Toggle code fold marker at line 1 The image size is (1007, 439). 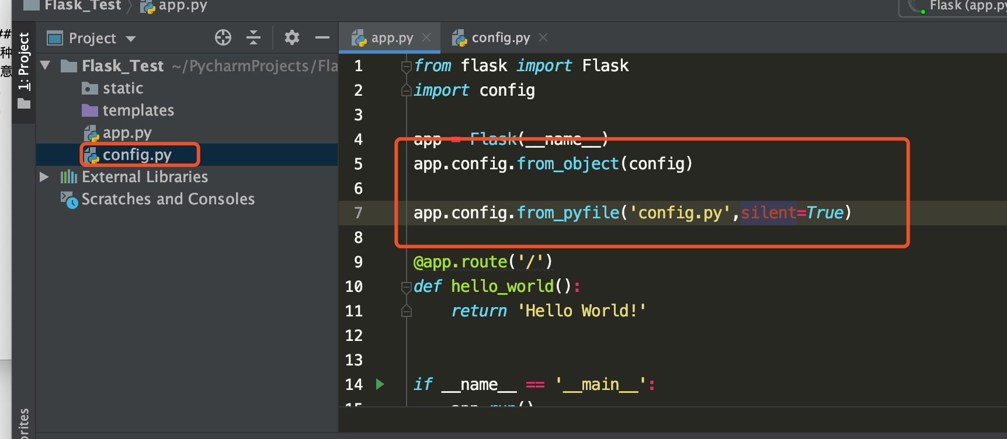(x=406, y=67)
